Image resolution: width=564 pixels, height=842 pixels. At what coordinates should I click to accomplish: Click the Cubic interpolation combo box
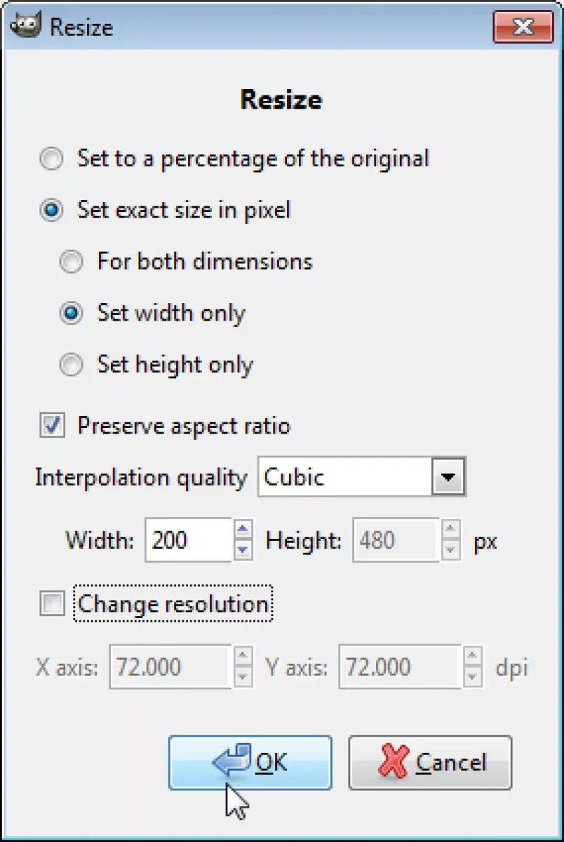click(362, 478)
